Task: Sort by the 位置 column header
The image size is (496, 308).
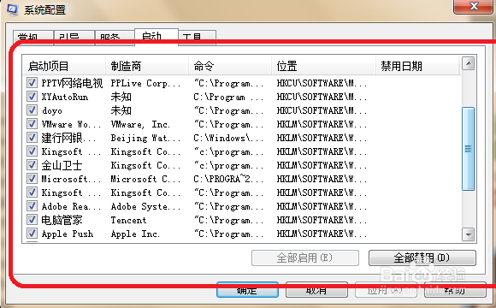Action: coord(323,66)
